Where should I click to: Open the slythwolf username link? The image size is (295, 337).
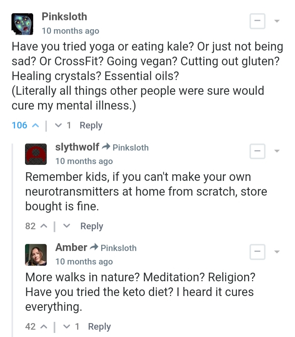(x=77, y=147)
